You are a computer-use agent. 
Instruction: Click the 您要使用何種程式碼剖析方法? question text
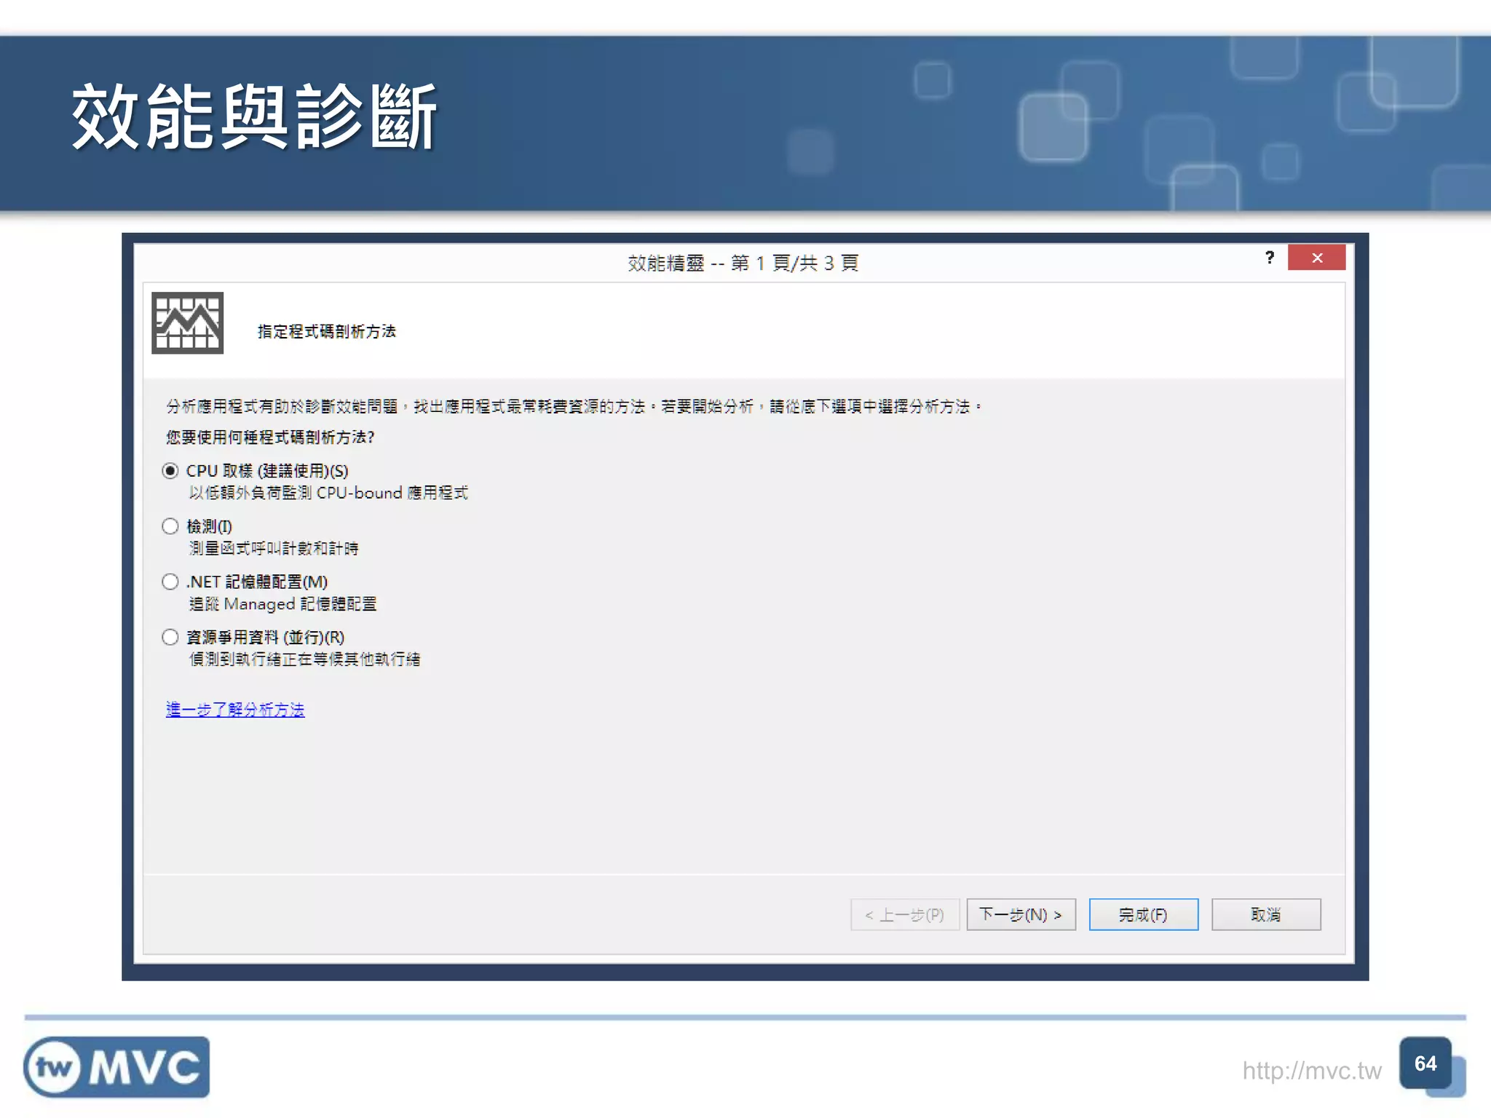270,437
